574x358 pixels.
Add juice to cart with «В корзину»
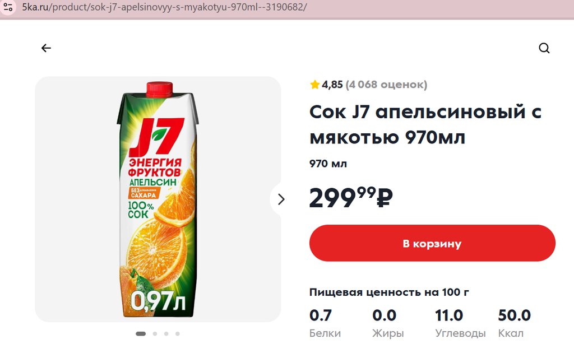click(x=432, y=243)
